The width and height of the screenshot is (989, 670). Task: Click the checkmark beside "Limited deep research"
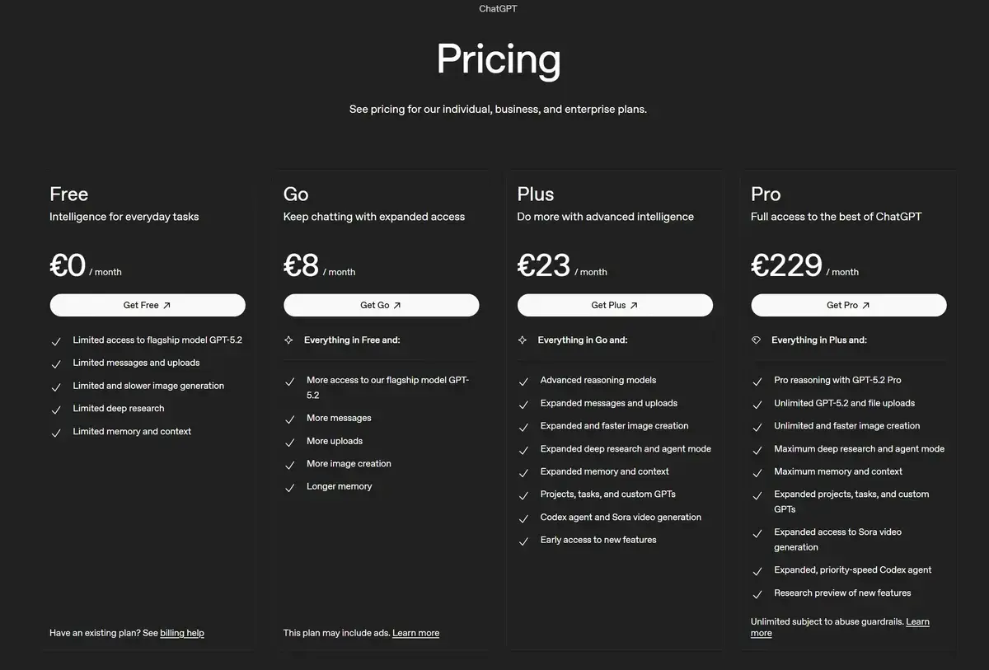click(56, 408)
